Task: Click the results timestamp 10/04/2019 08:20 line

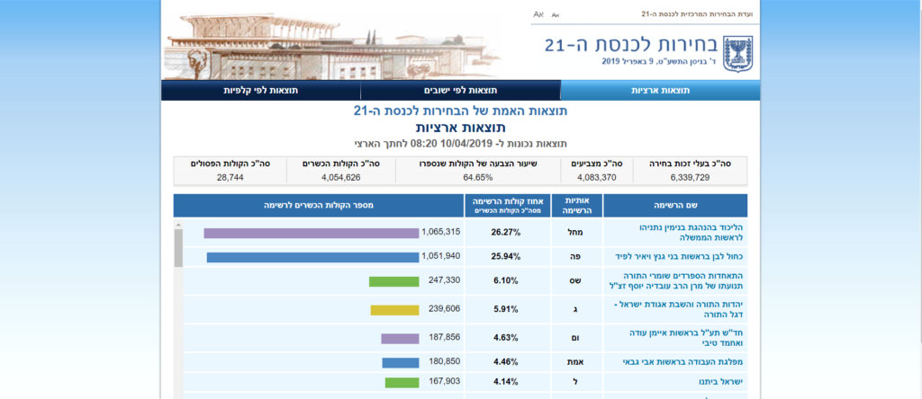Action: tap(460, 144)
